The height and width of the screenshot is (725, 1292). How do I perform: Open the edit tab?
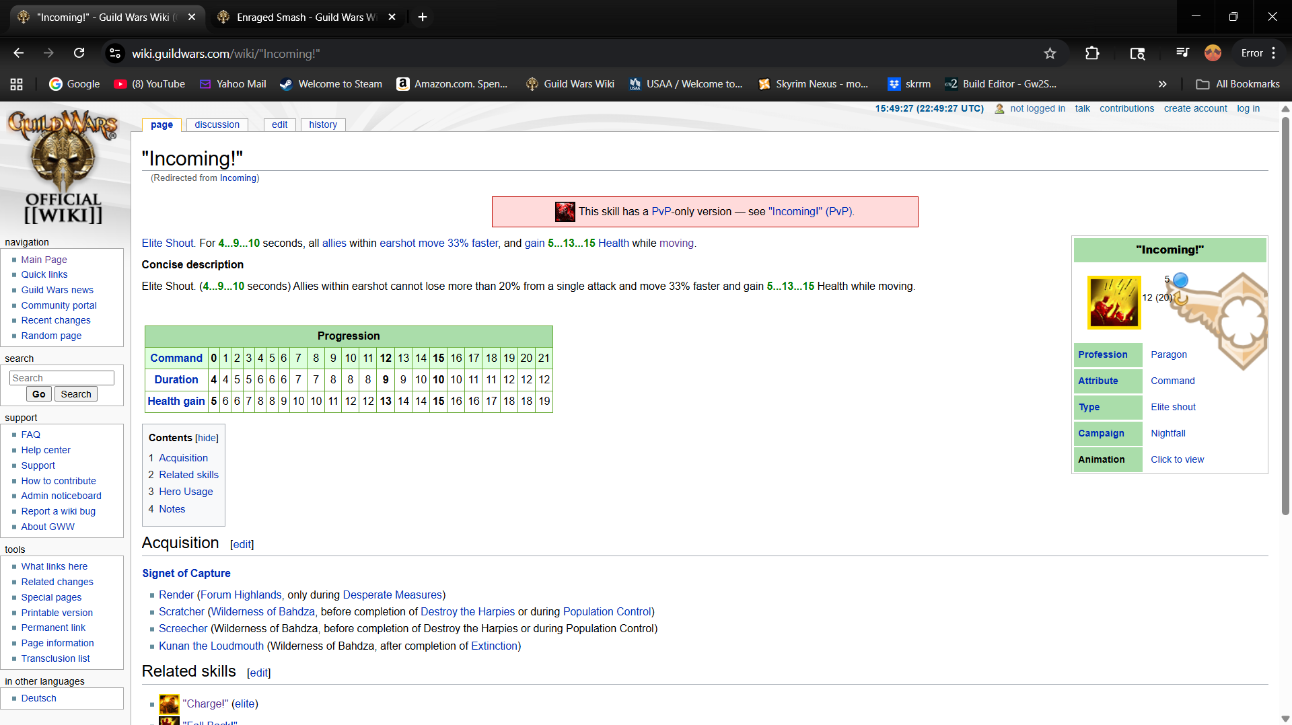pos(280,124)
